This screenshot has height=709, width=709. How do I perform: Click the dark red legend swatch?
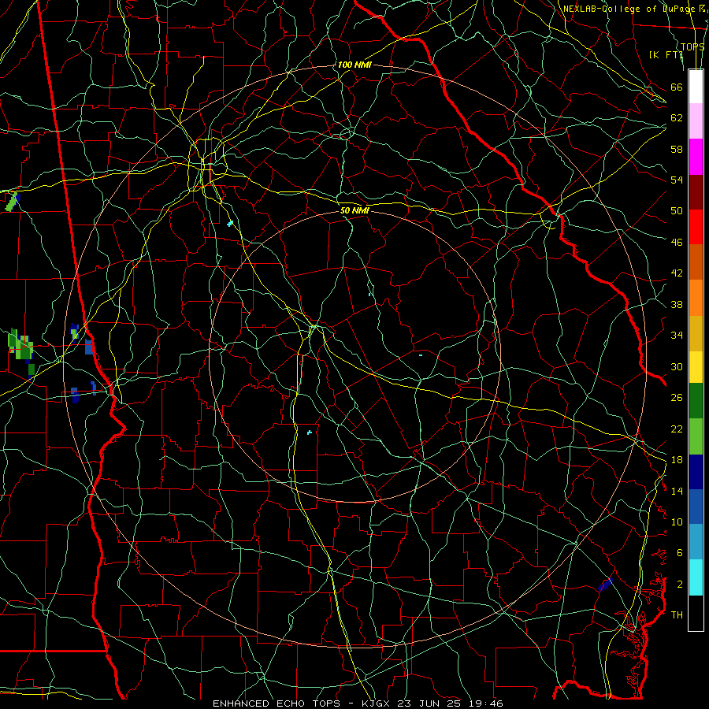click(696, 191)
